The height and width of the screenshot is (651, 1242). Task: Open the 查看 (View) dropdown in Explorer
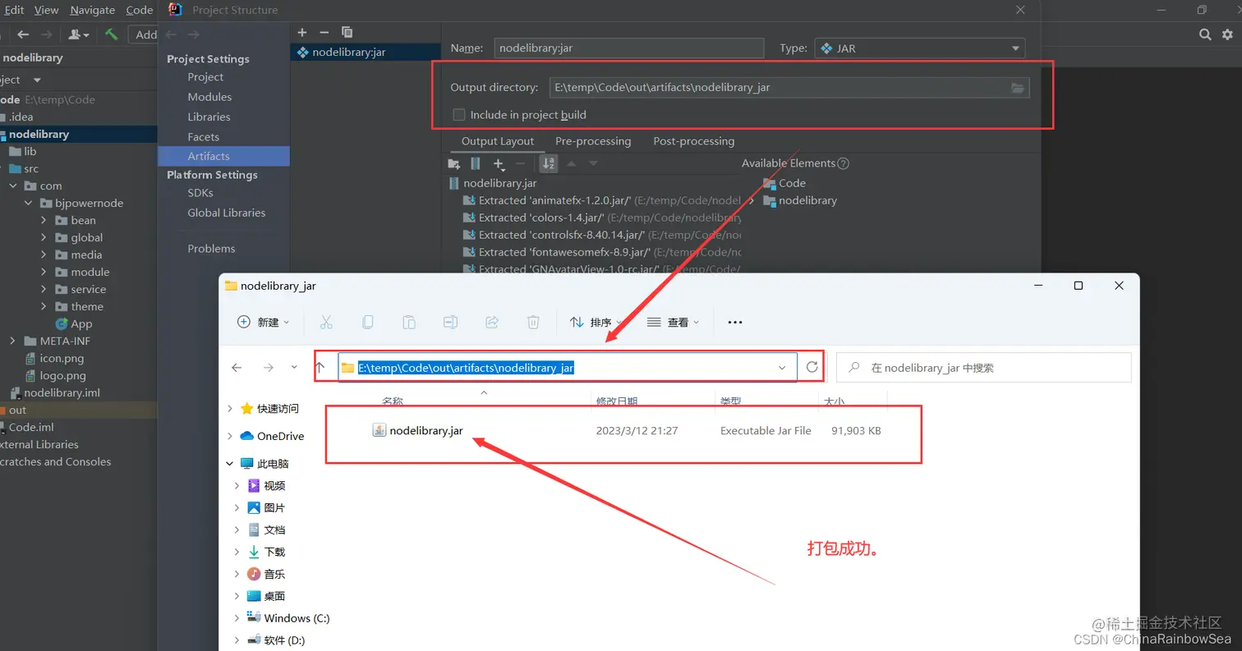[x=673, y=322]
